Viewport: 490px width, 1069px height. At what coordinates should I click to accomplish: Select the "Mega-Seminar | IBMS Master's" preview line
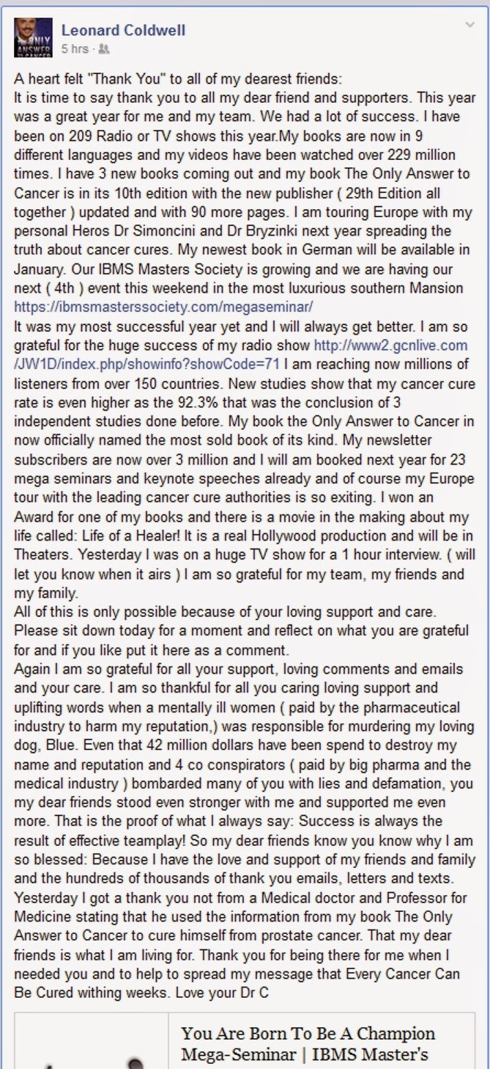pyautogui.click(x=305, y=1056)
